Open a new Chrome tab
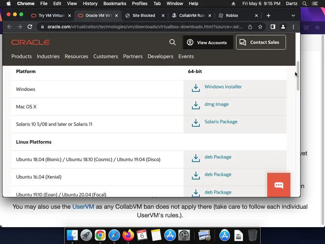Screen dimensions: 325x244 (x=269, y=16)
